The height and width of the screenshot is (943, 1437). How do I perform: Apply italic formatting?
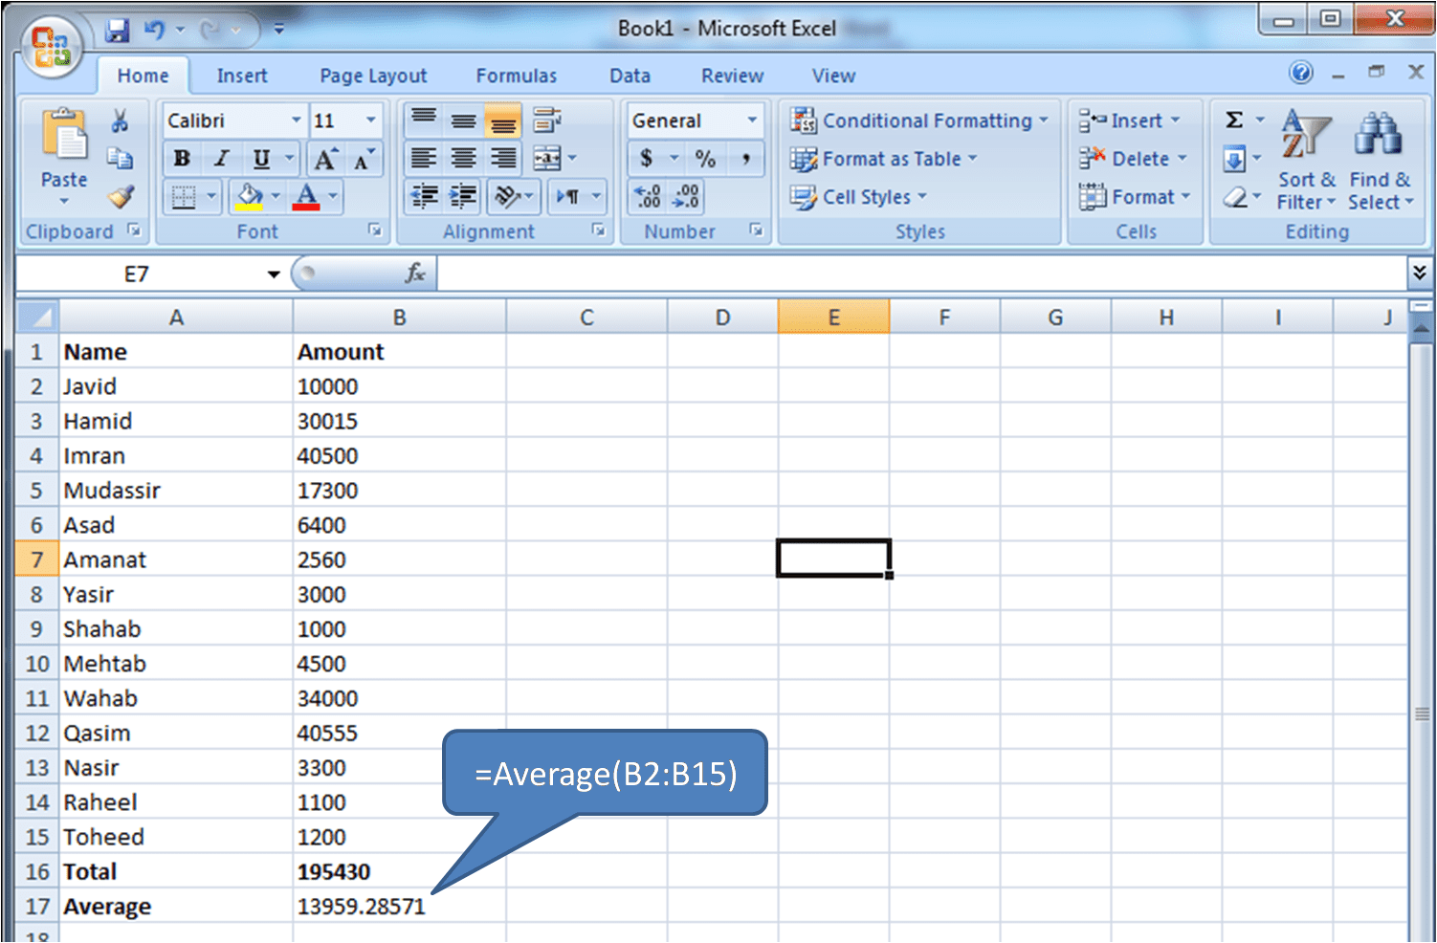[x=221, y=159]
